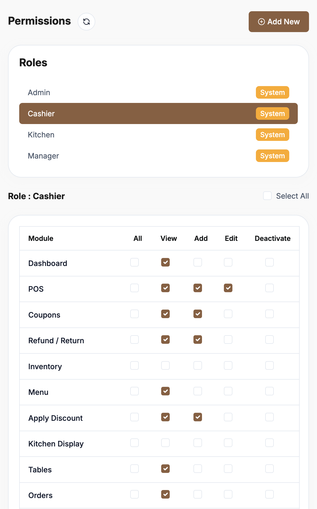Enable Kitchen Display View permission
317x509 pixels.
coord(165,443)
